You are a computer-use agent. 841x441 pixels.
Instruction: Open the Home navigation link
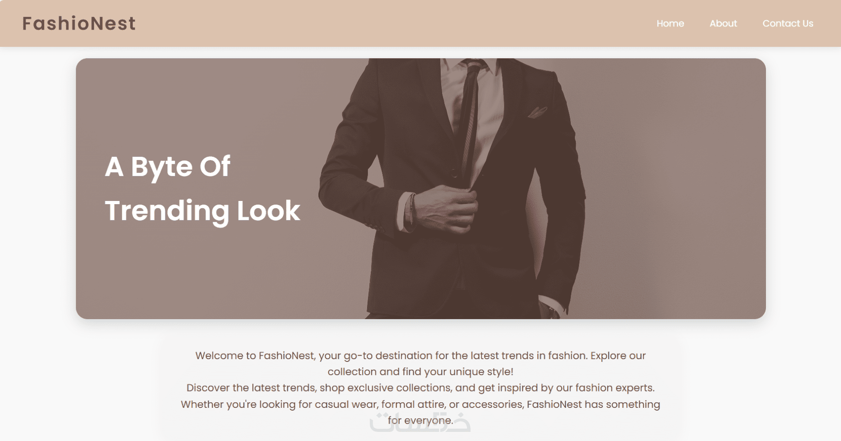click(x=670, y=24)
